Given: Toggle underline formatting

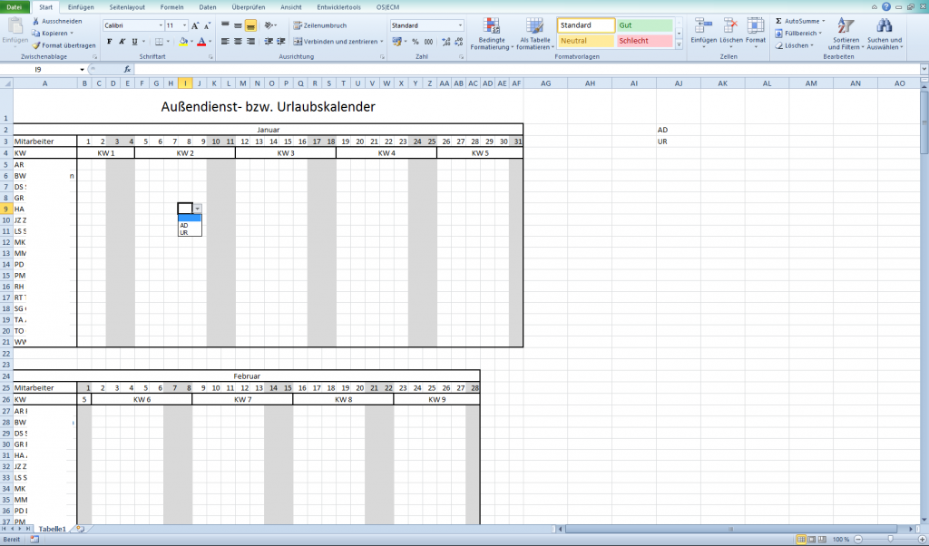Looking at the screenshot, I should 134,42.
